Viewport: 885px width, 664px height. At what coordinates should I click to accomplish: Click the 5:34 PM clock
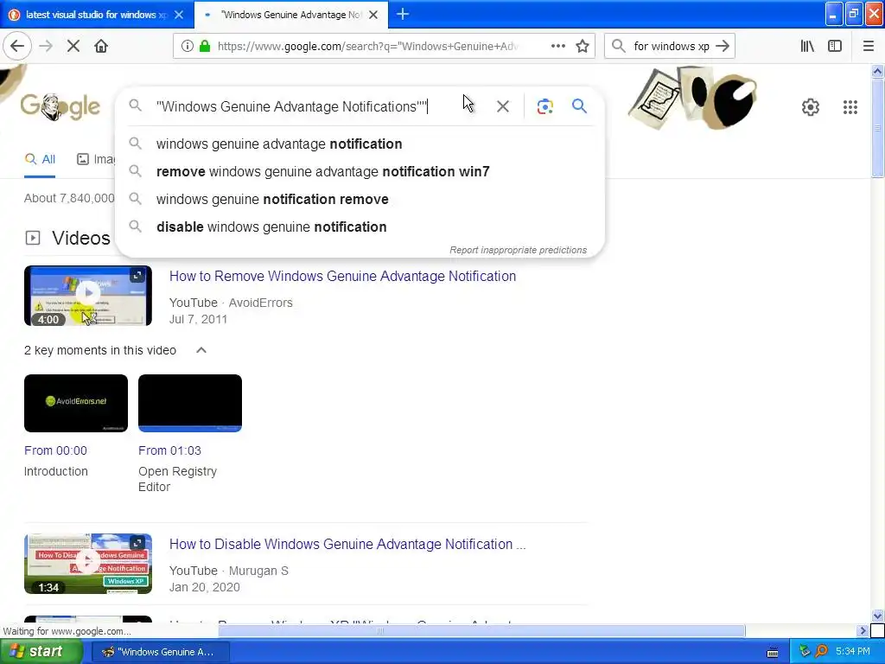pos(853,652)
